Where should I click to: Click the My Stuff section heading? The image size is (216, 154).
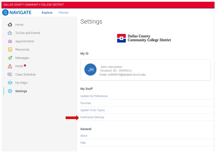click(86, 89)
